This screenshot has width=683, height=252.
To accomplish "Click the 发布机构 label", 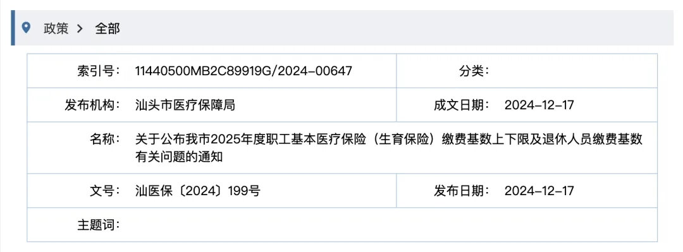I will [92, 105].
